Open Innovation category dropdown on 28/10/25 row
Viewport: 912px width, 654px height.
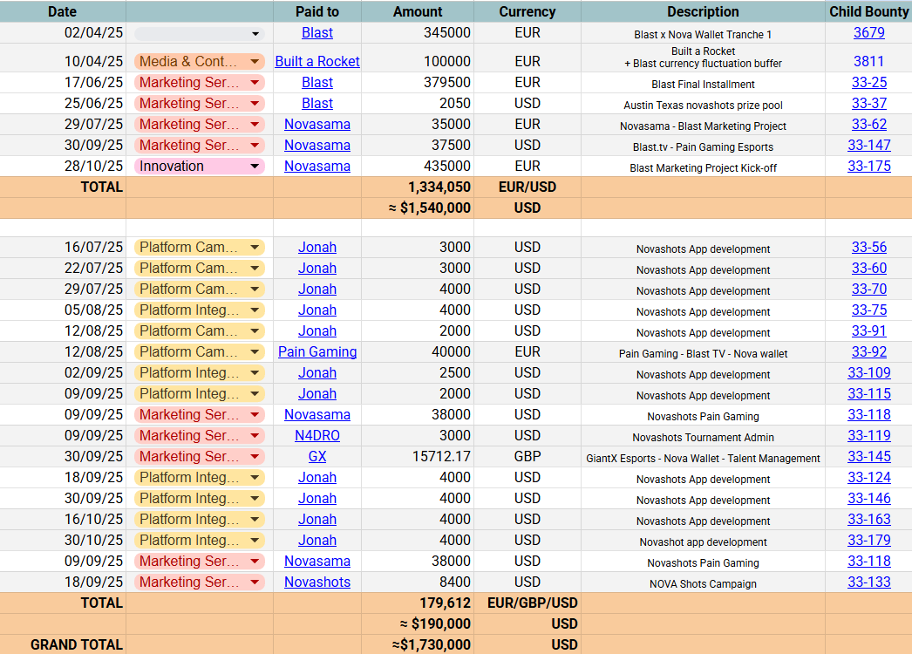[x=200, y=166]
